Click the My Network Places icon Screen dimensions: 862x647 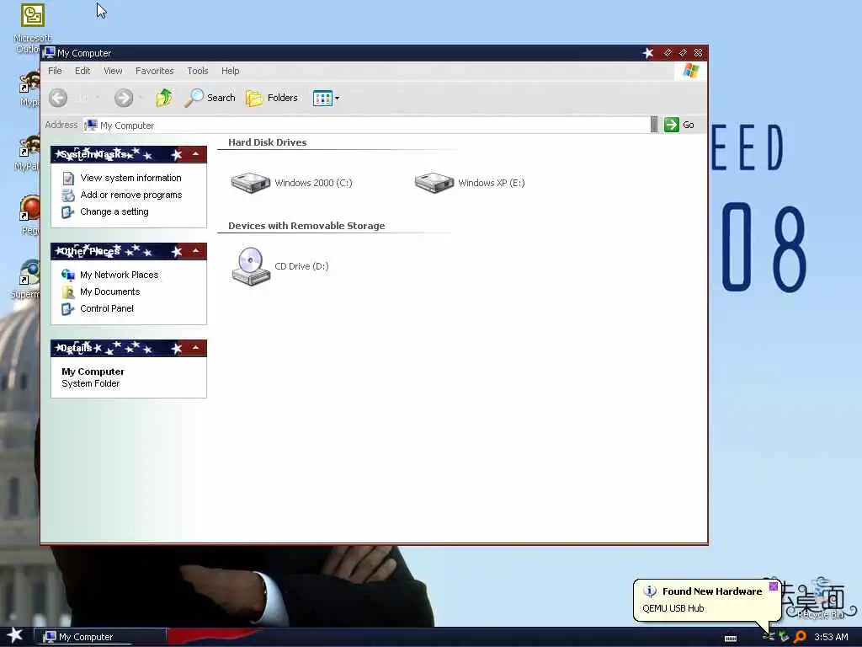(68, 275)
